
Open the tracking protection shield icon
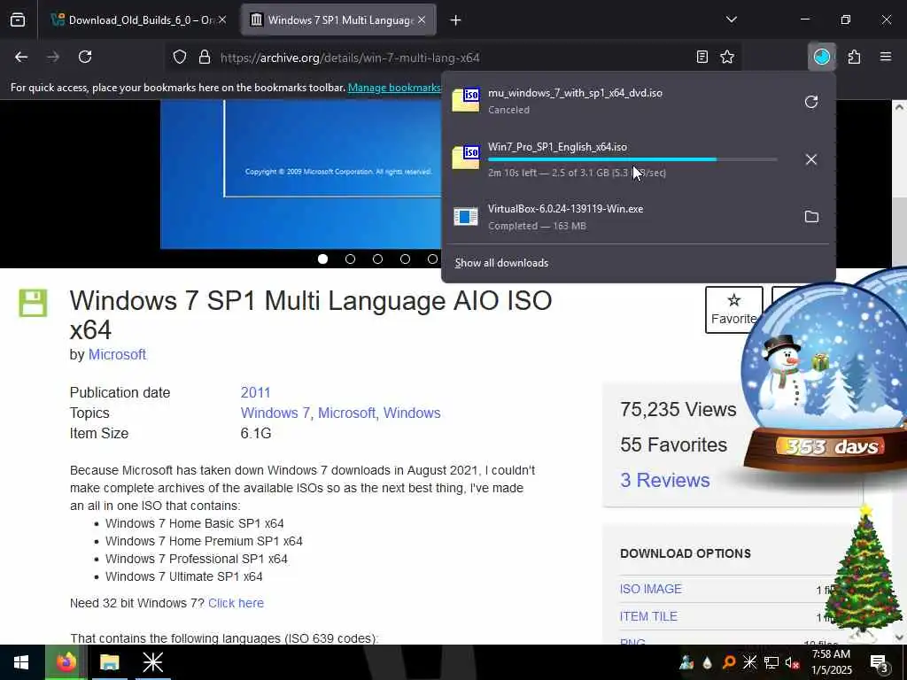(180, 58)
